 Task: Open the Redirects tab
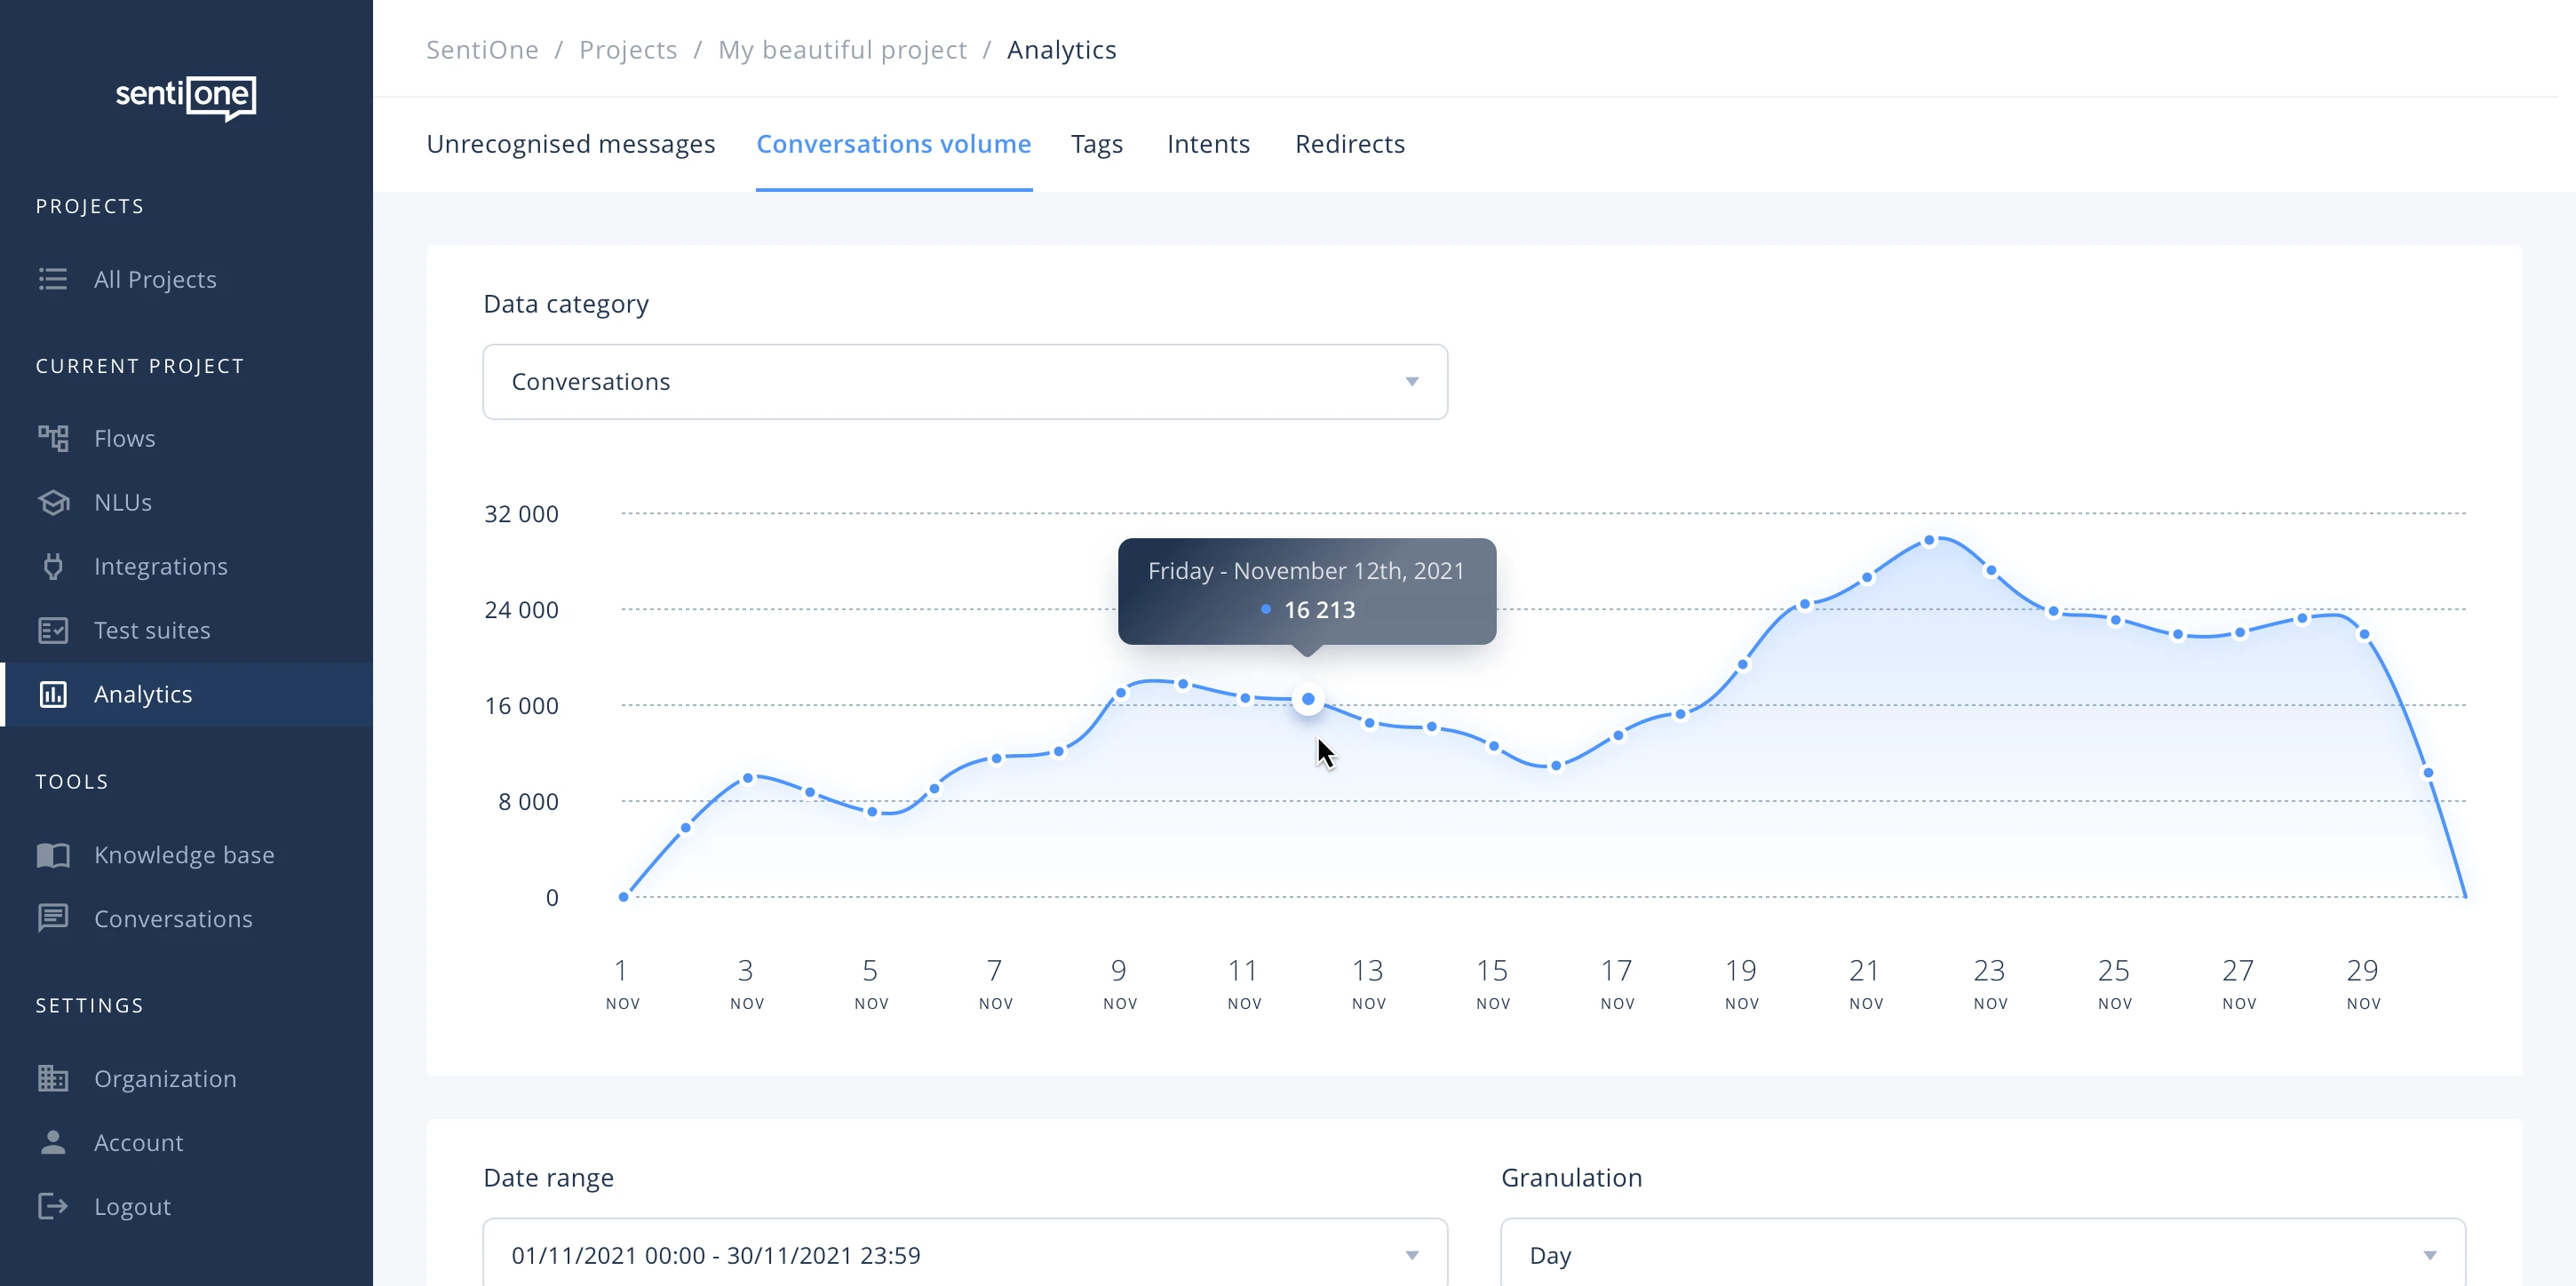coord(1349,144)
